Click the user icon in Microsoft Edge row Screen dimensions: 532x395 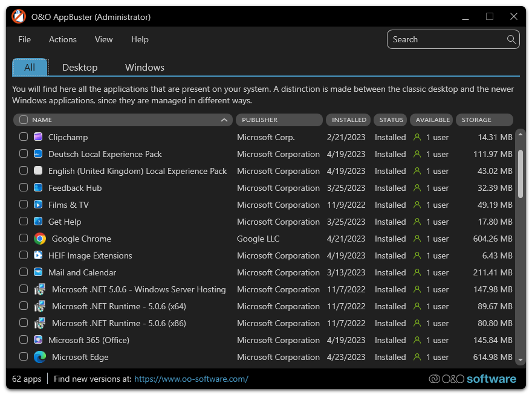pyautogui.click(x=417, y=357)
